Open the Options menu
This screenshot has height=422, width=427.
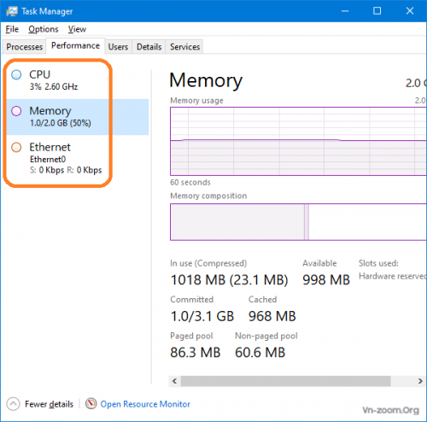pos(44,29)
